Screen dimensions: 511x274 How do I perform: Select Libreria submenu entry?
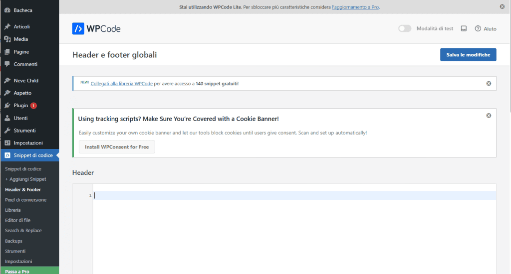[x=12, y=210]
